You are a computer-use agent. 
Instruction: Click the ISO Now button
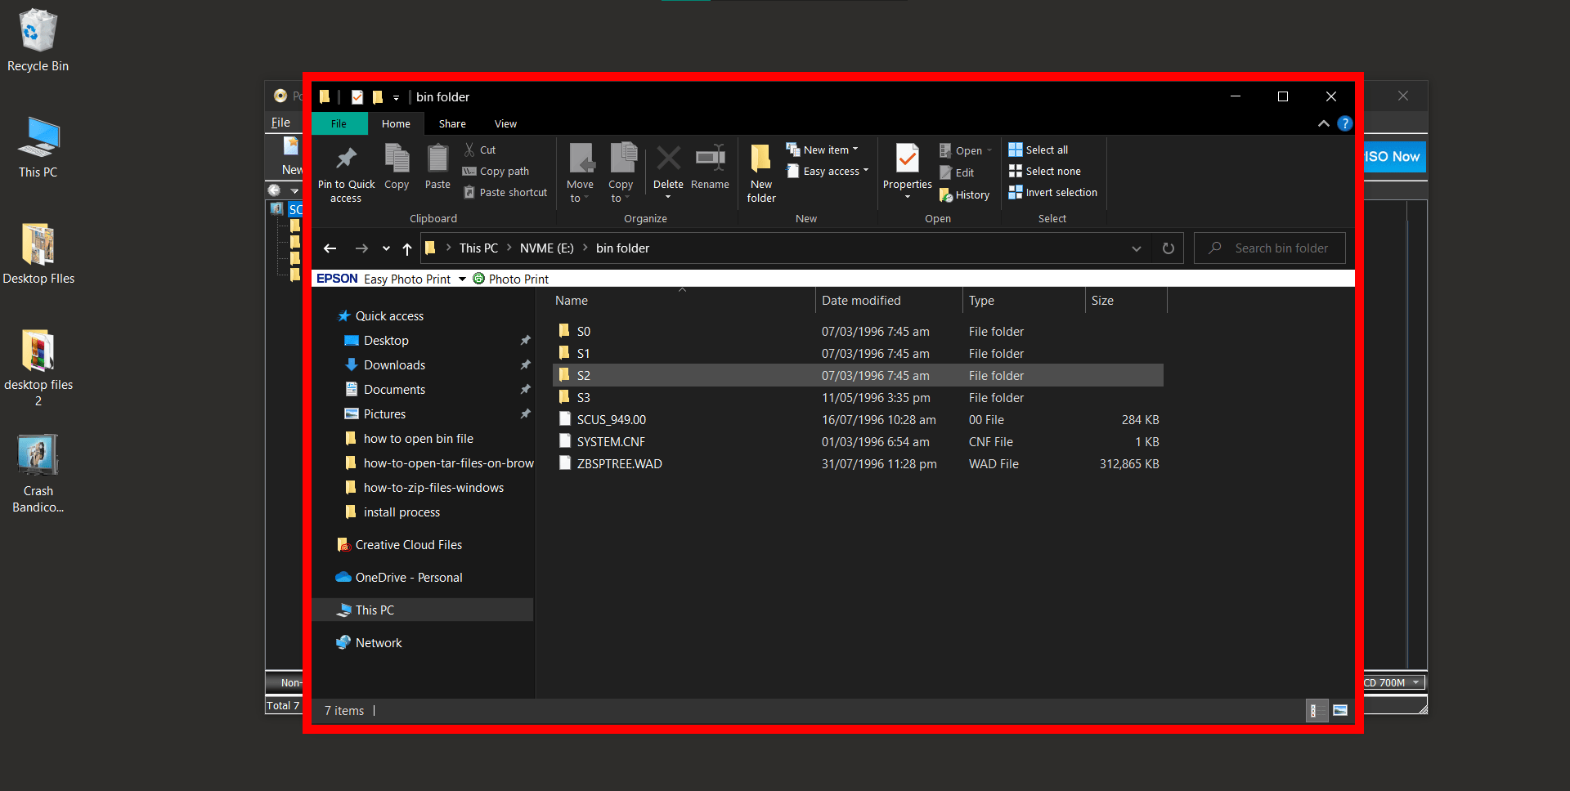(x=1393, y=156)
